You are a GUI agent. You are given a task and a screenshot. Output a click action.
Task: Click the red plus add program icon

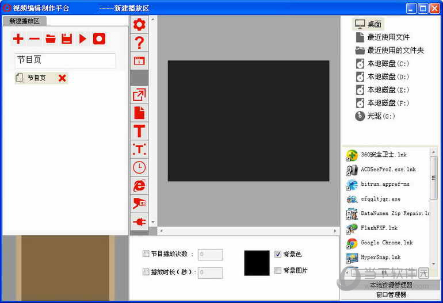(18, 39)
